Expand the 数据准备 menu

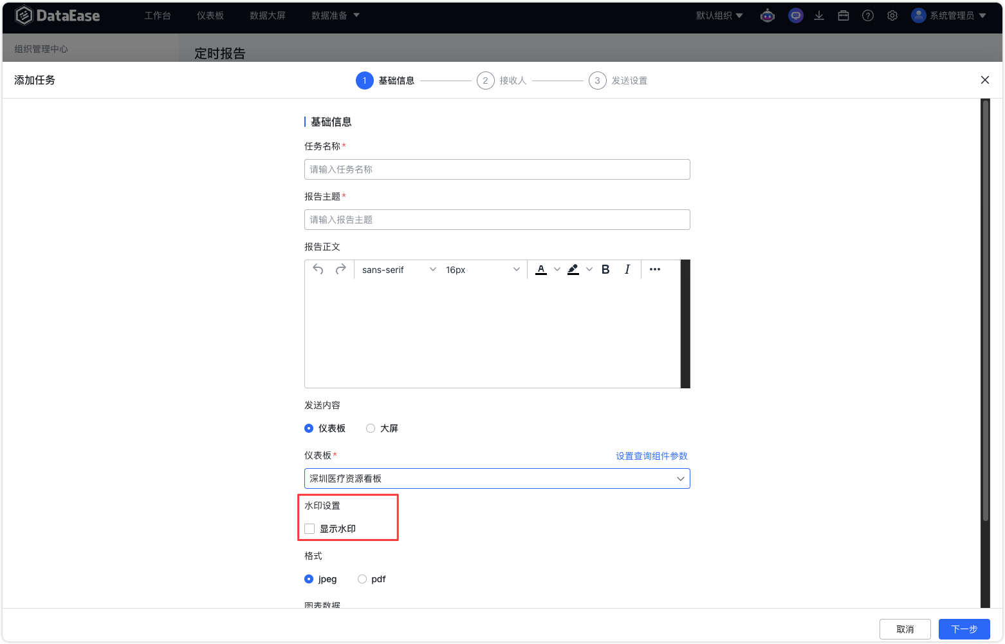tap(335, 15)
